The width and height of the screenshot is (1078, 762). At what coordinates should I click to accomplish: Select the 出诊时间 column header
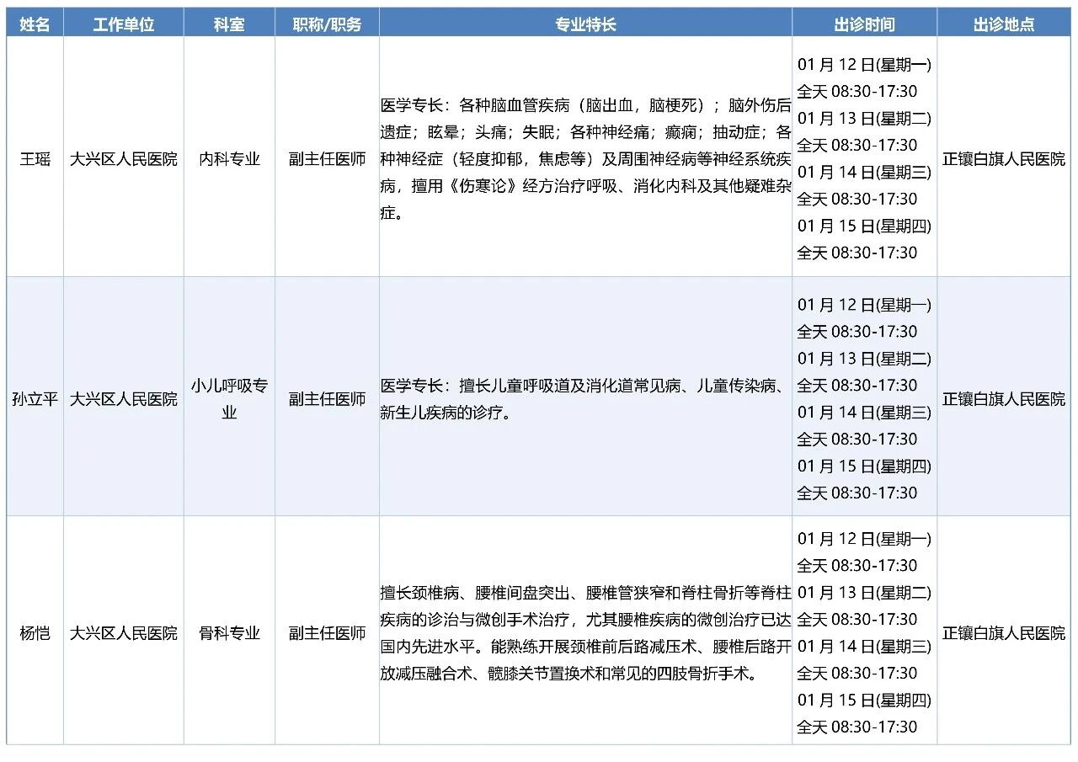click(864, 24)
